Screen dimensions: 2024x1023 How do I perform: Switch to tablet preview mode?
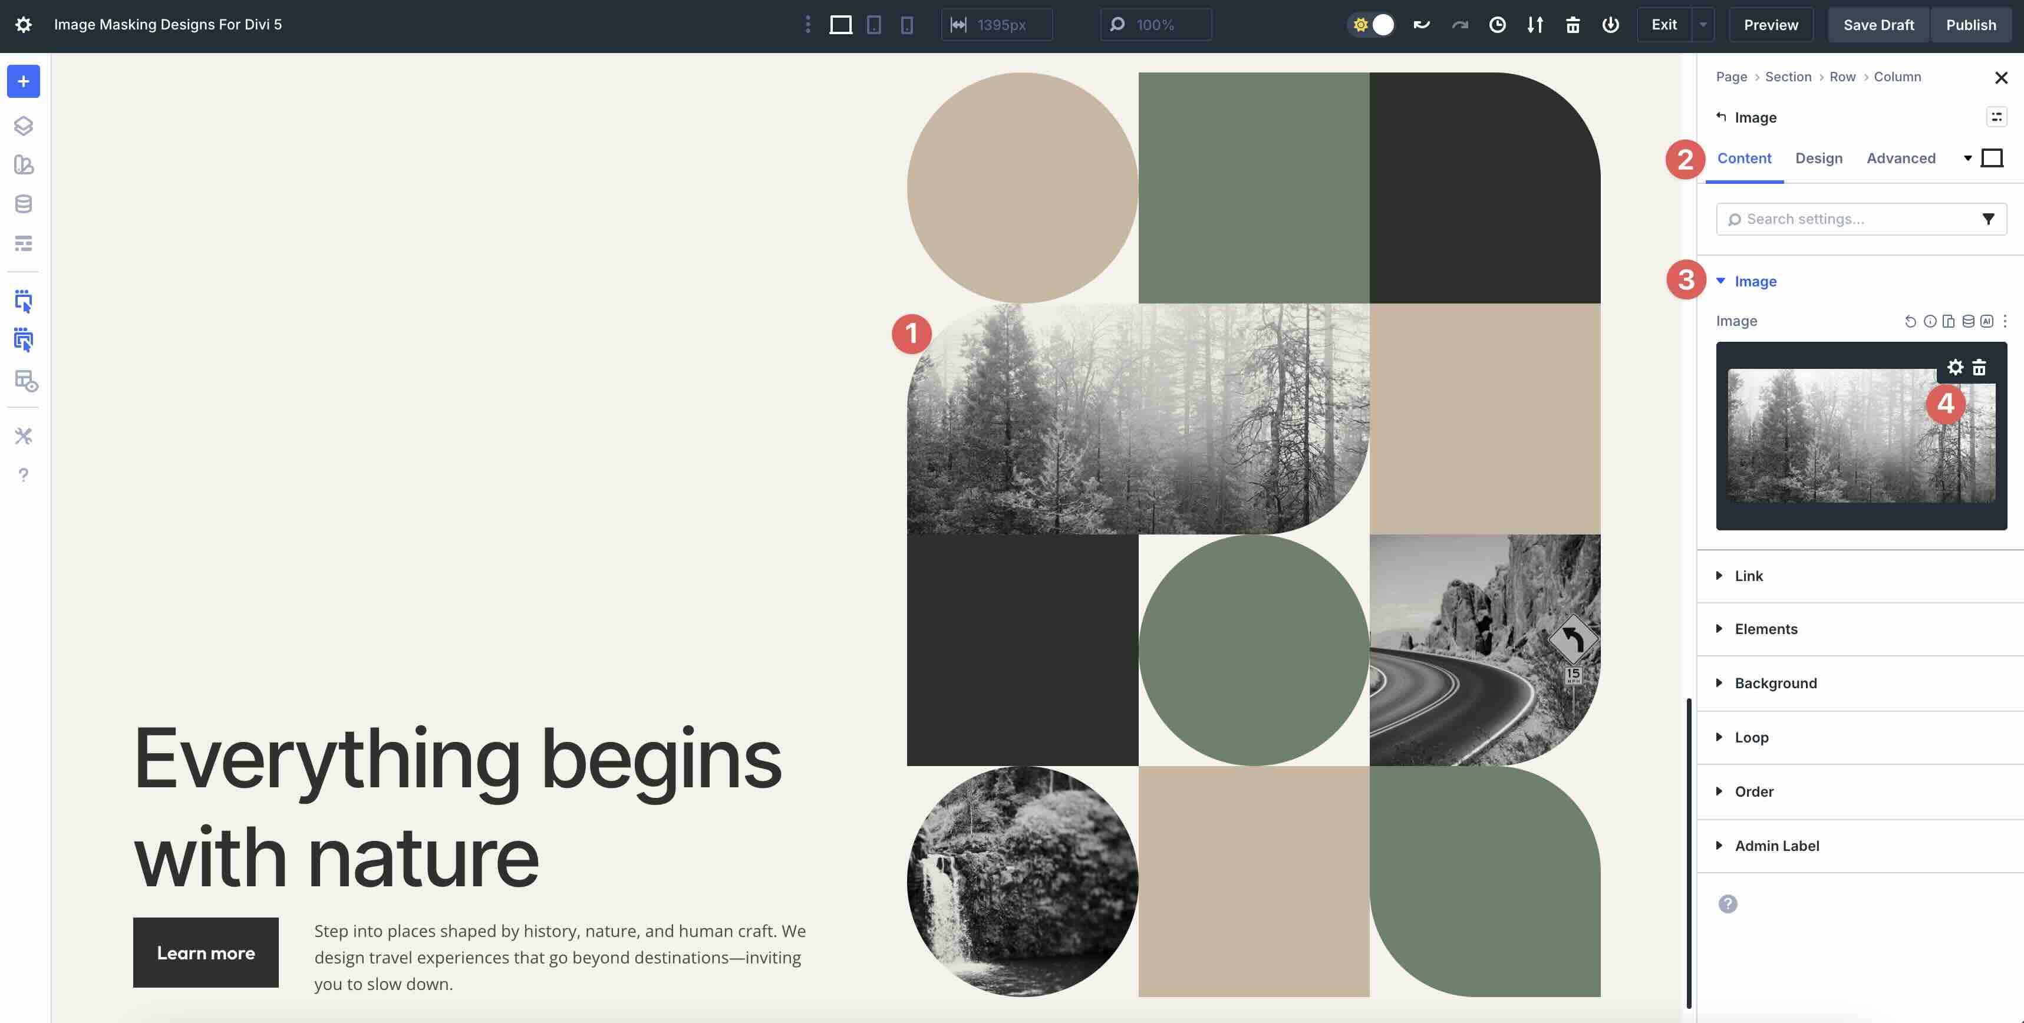tap(873, 24)
